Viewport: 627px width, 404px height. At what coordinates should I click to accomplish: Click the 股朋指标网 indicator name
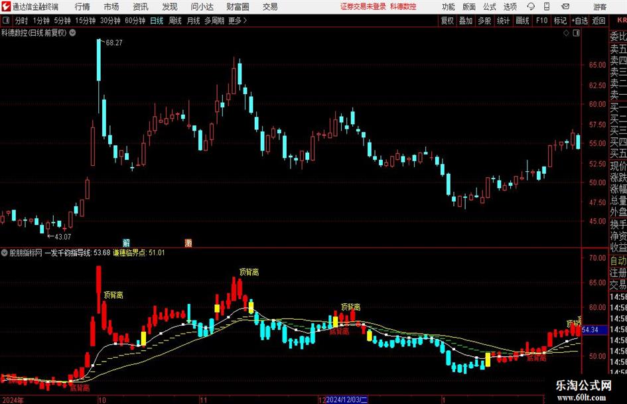point(26,252)
